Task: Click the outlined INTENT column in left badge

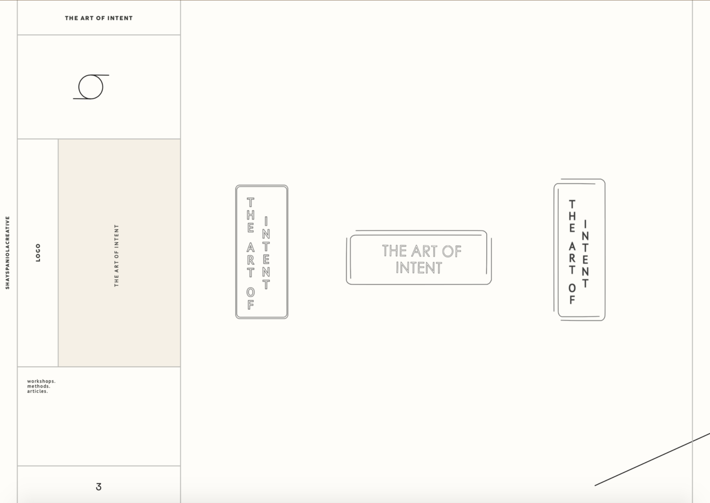Action: tap(266, 253)
